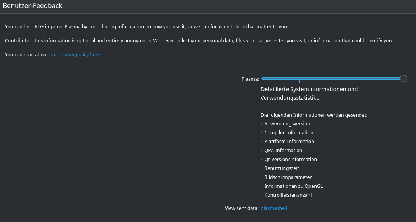The width and height of the screenshot is (416, 222).
Task: Click the Kontrollleistenanzahl list entry
Action: 288,195
